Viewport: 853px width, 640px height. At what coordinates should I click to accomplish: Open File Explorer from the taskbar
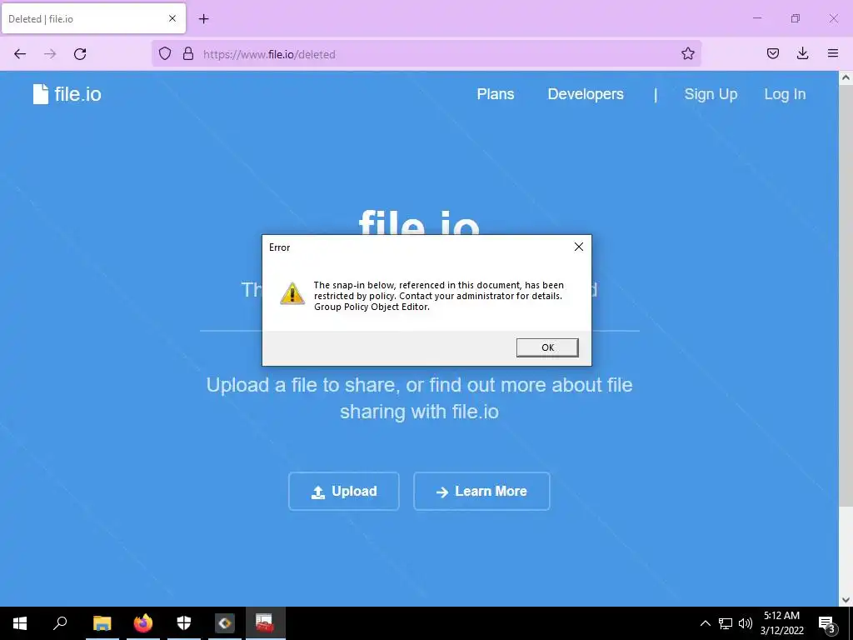click(102, 623)
